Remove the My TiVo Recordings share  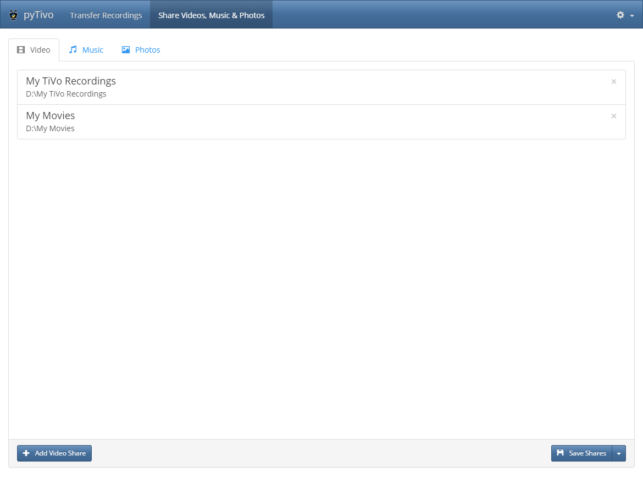613,82
